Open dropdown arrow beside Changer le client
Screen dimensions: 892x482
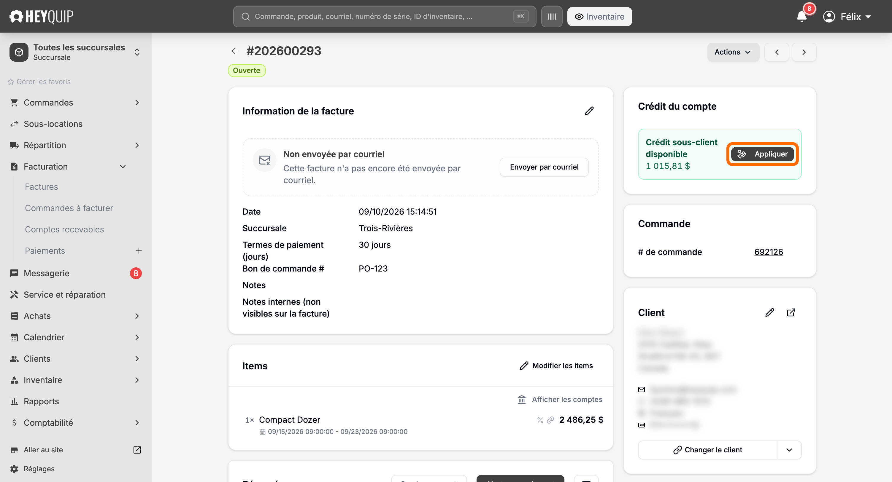(789, 450)
